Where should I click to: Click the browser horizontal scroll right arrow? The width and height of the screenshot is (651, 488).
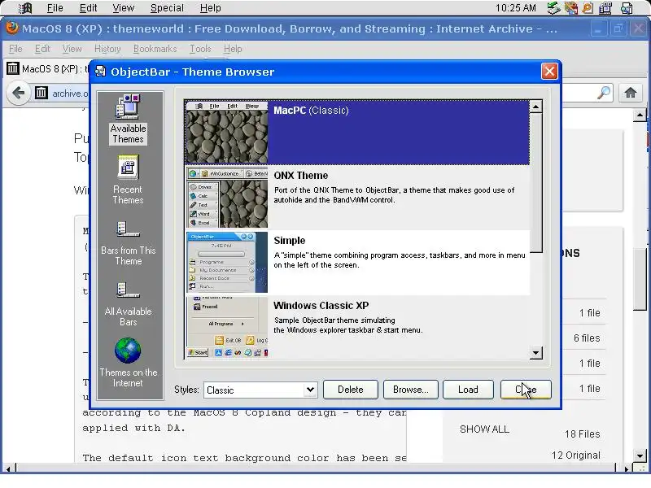(x=626, y=468)
